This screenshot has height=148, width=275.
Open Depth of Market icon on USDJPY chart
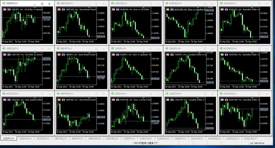[x=9, y=9]
